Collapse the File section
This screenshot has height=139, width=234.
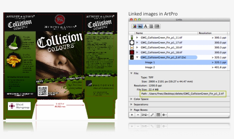131,73
